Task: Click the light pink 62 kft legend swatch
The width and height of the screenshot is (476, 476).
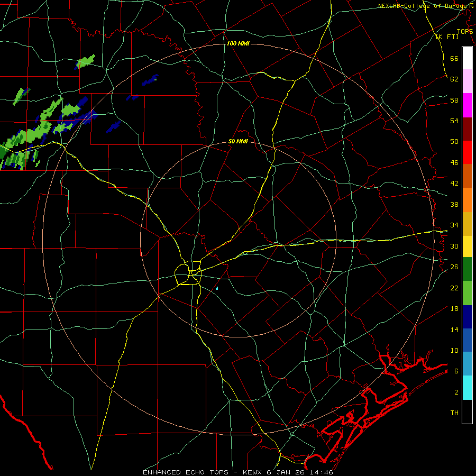Action: [x=467, y=81]
